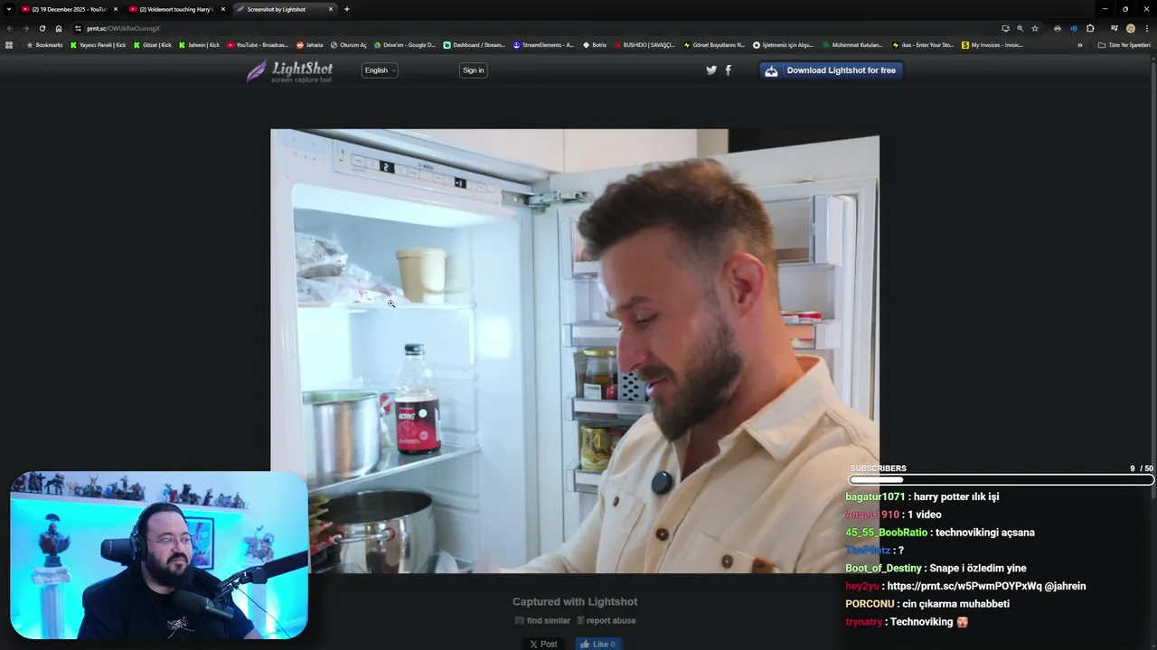Open the Botrix bookmark
Image resolution: width=1157 pixels, height=650 pixels.
[595, 44]
